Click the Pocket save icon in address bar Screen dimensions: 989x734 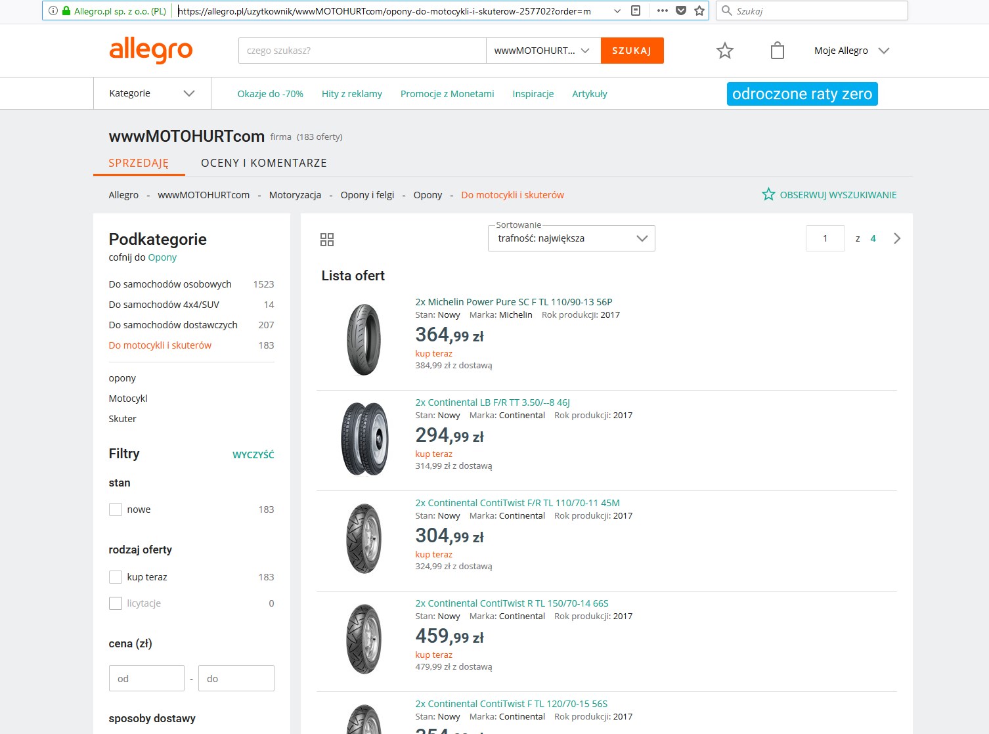(x=681, y=11)
